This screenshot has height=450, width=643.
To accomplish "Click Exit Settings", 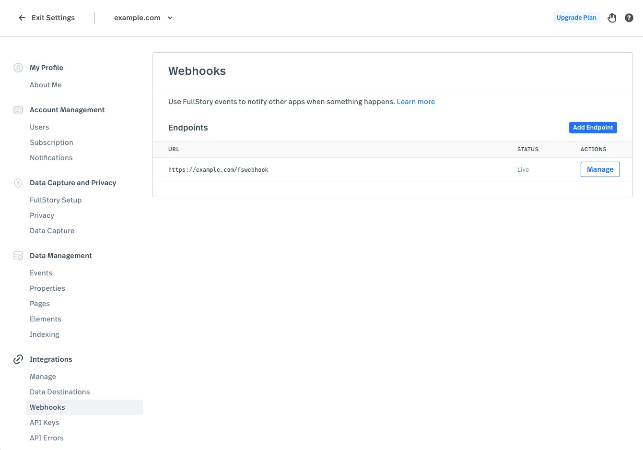I will pos(53,18).
